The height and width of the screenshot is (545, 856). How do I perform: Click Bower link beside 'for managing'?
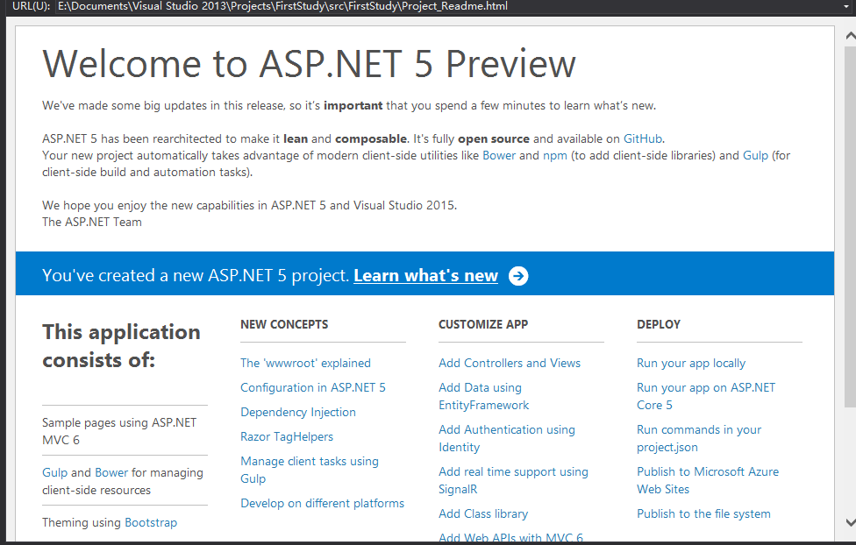point(111,472)
